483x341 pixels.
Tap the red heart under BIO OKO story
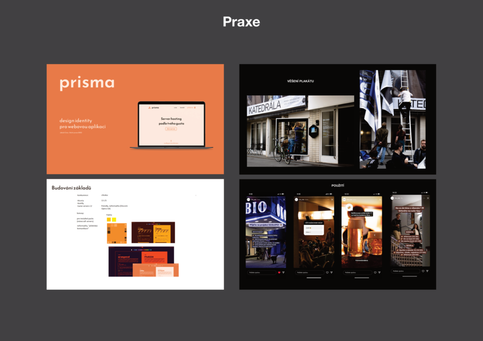pos(279,272)
